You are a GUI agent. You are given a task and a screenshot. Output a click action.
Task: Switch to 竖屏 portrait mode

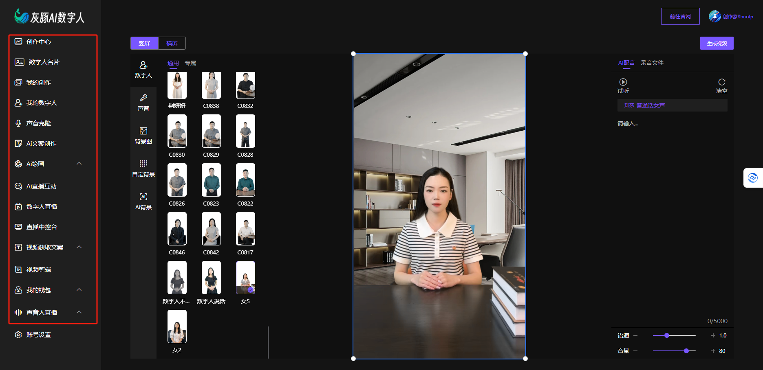144,43
